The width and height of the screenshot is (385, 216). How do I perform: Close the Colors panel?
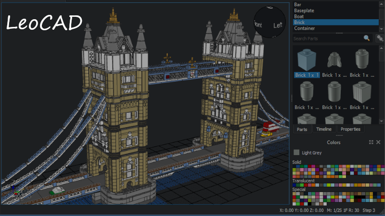[x=378, y=142]
